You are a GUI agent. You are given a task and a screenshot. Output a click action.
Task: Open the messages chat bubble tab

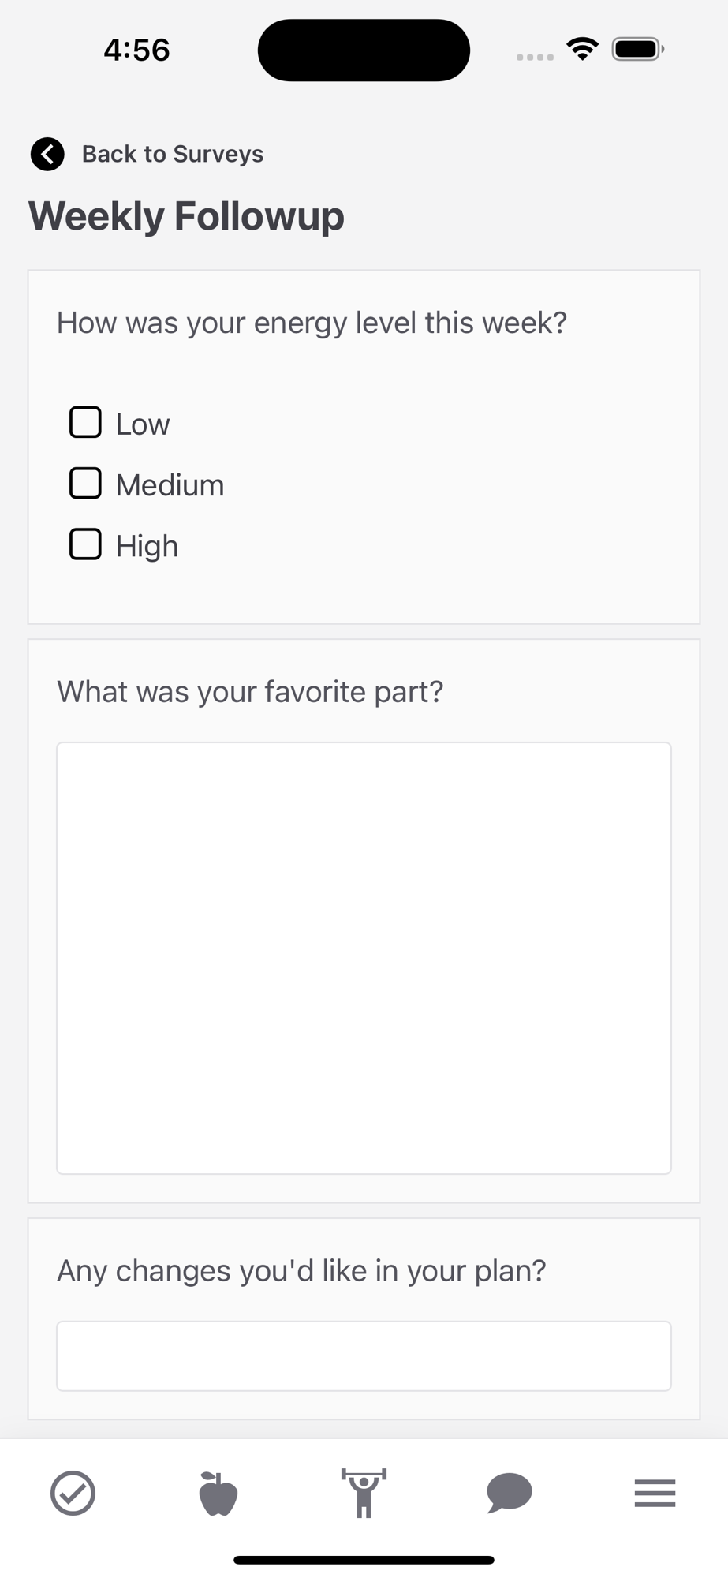click(509, 1493)
